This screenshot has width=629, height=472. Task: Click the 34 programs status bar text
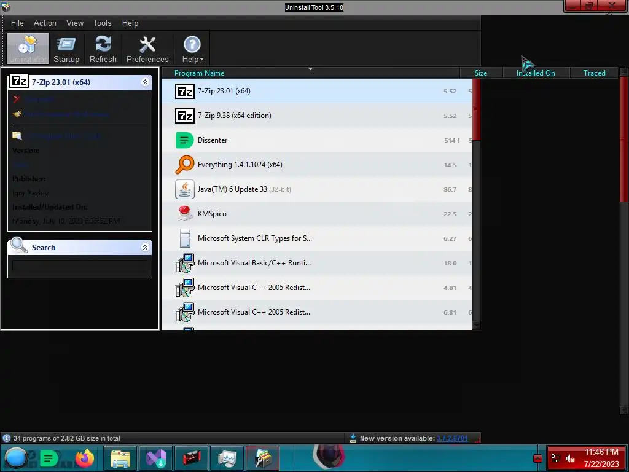coord(66,438)
